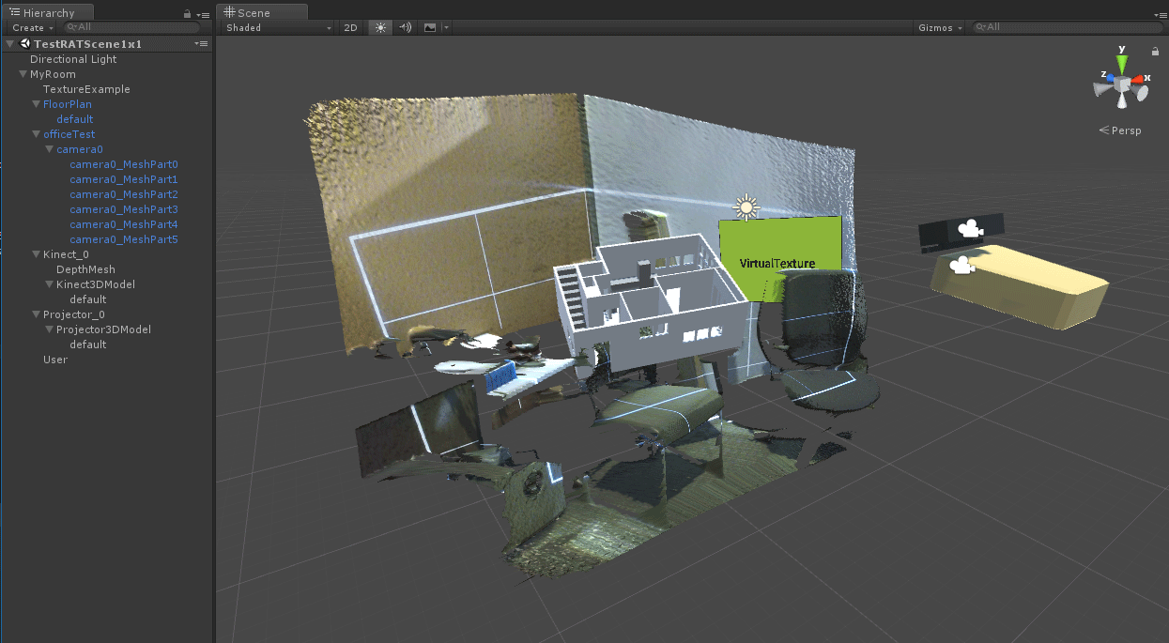1169x643 pixels.
Task: Click the green Y axis cone
Action: point(1121,63)
